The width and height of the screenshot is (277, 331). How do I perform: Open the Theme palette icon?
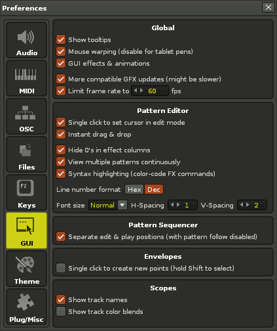point(25,265)
